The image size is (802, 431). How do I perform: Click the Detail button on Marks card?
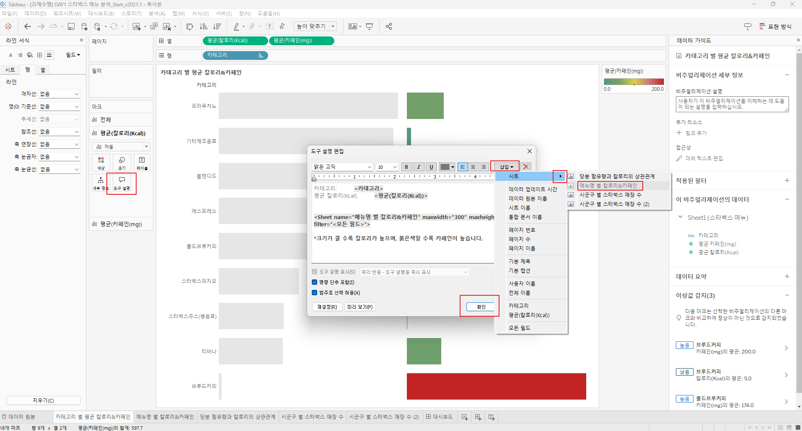tap(101, 183)
